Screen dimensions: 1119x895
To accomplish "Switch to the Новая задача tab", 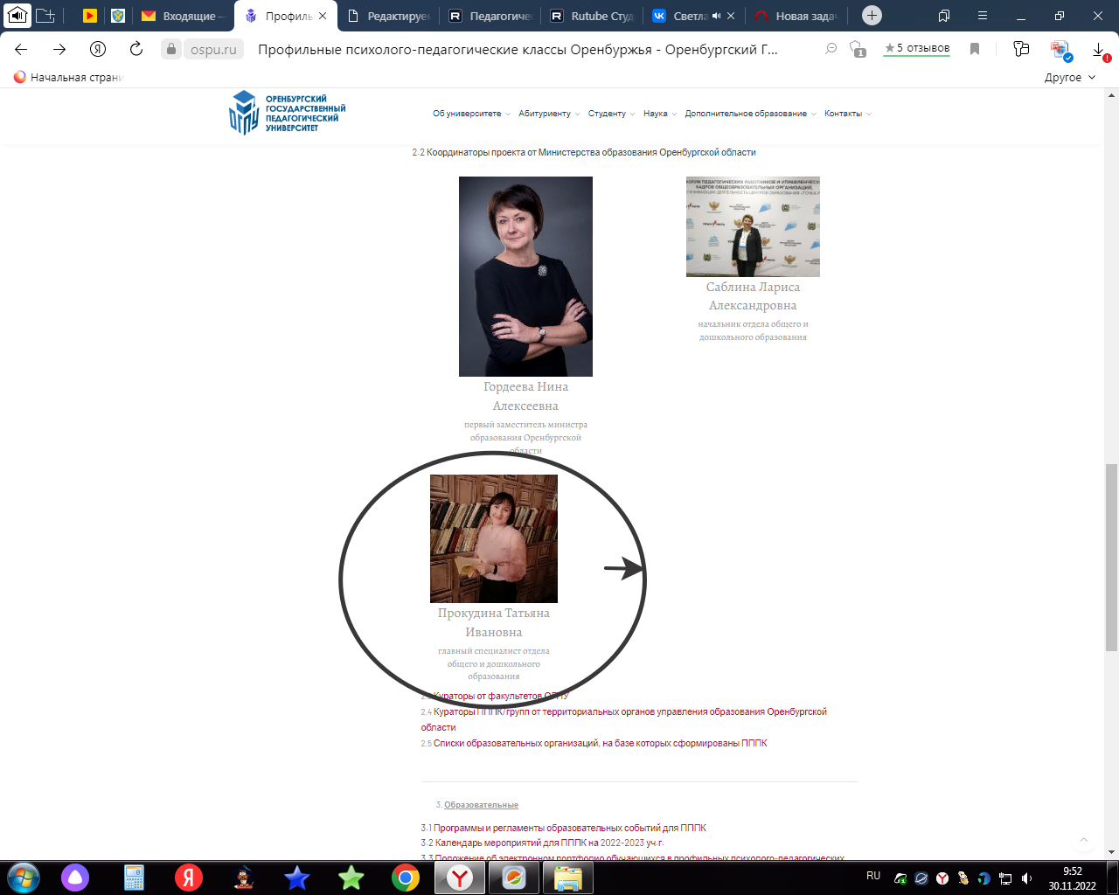I will coord(797,16).
